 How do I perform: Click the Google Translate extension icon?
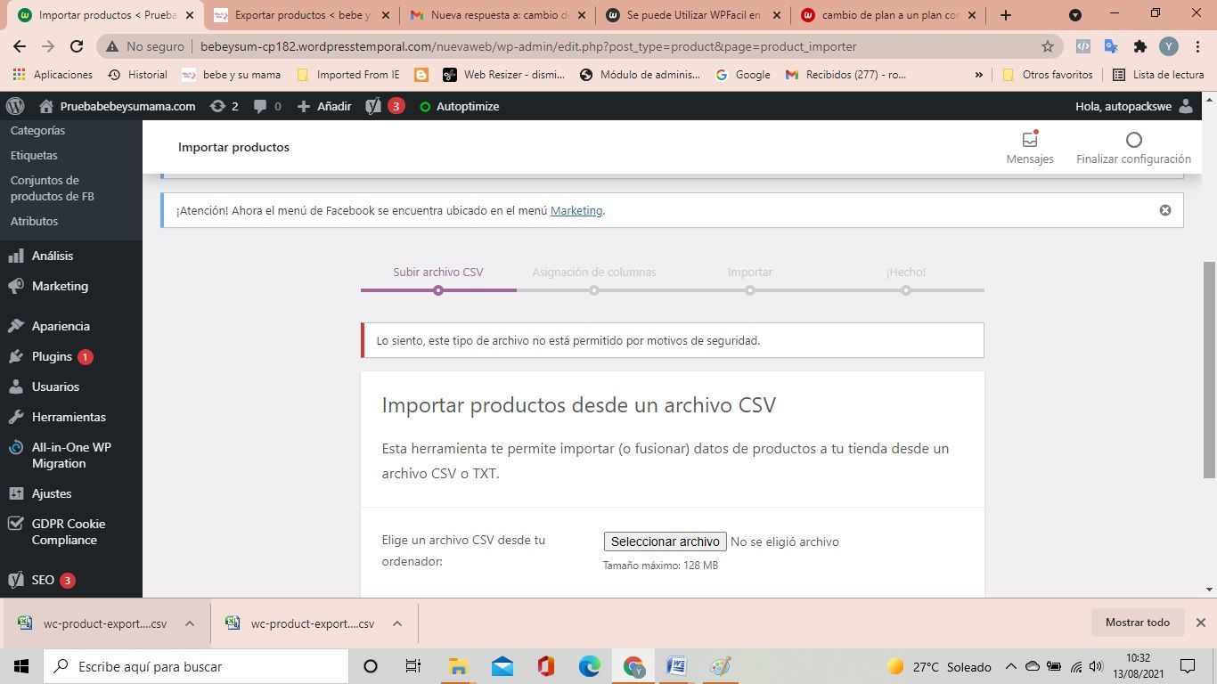coord(1111,46)
